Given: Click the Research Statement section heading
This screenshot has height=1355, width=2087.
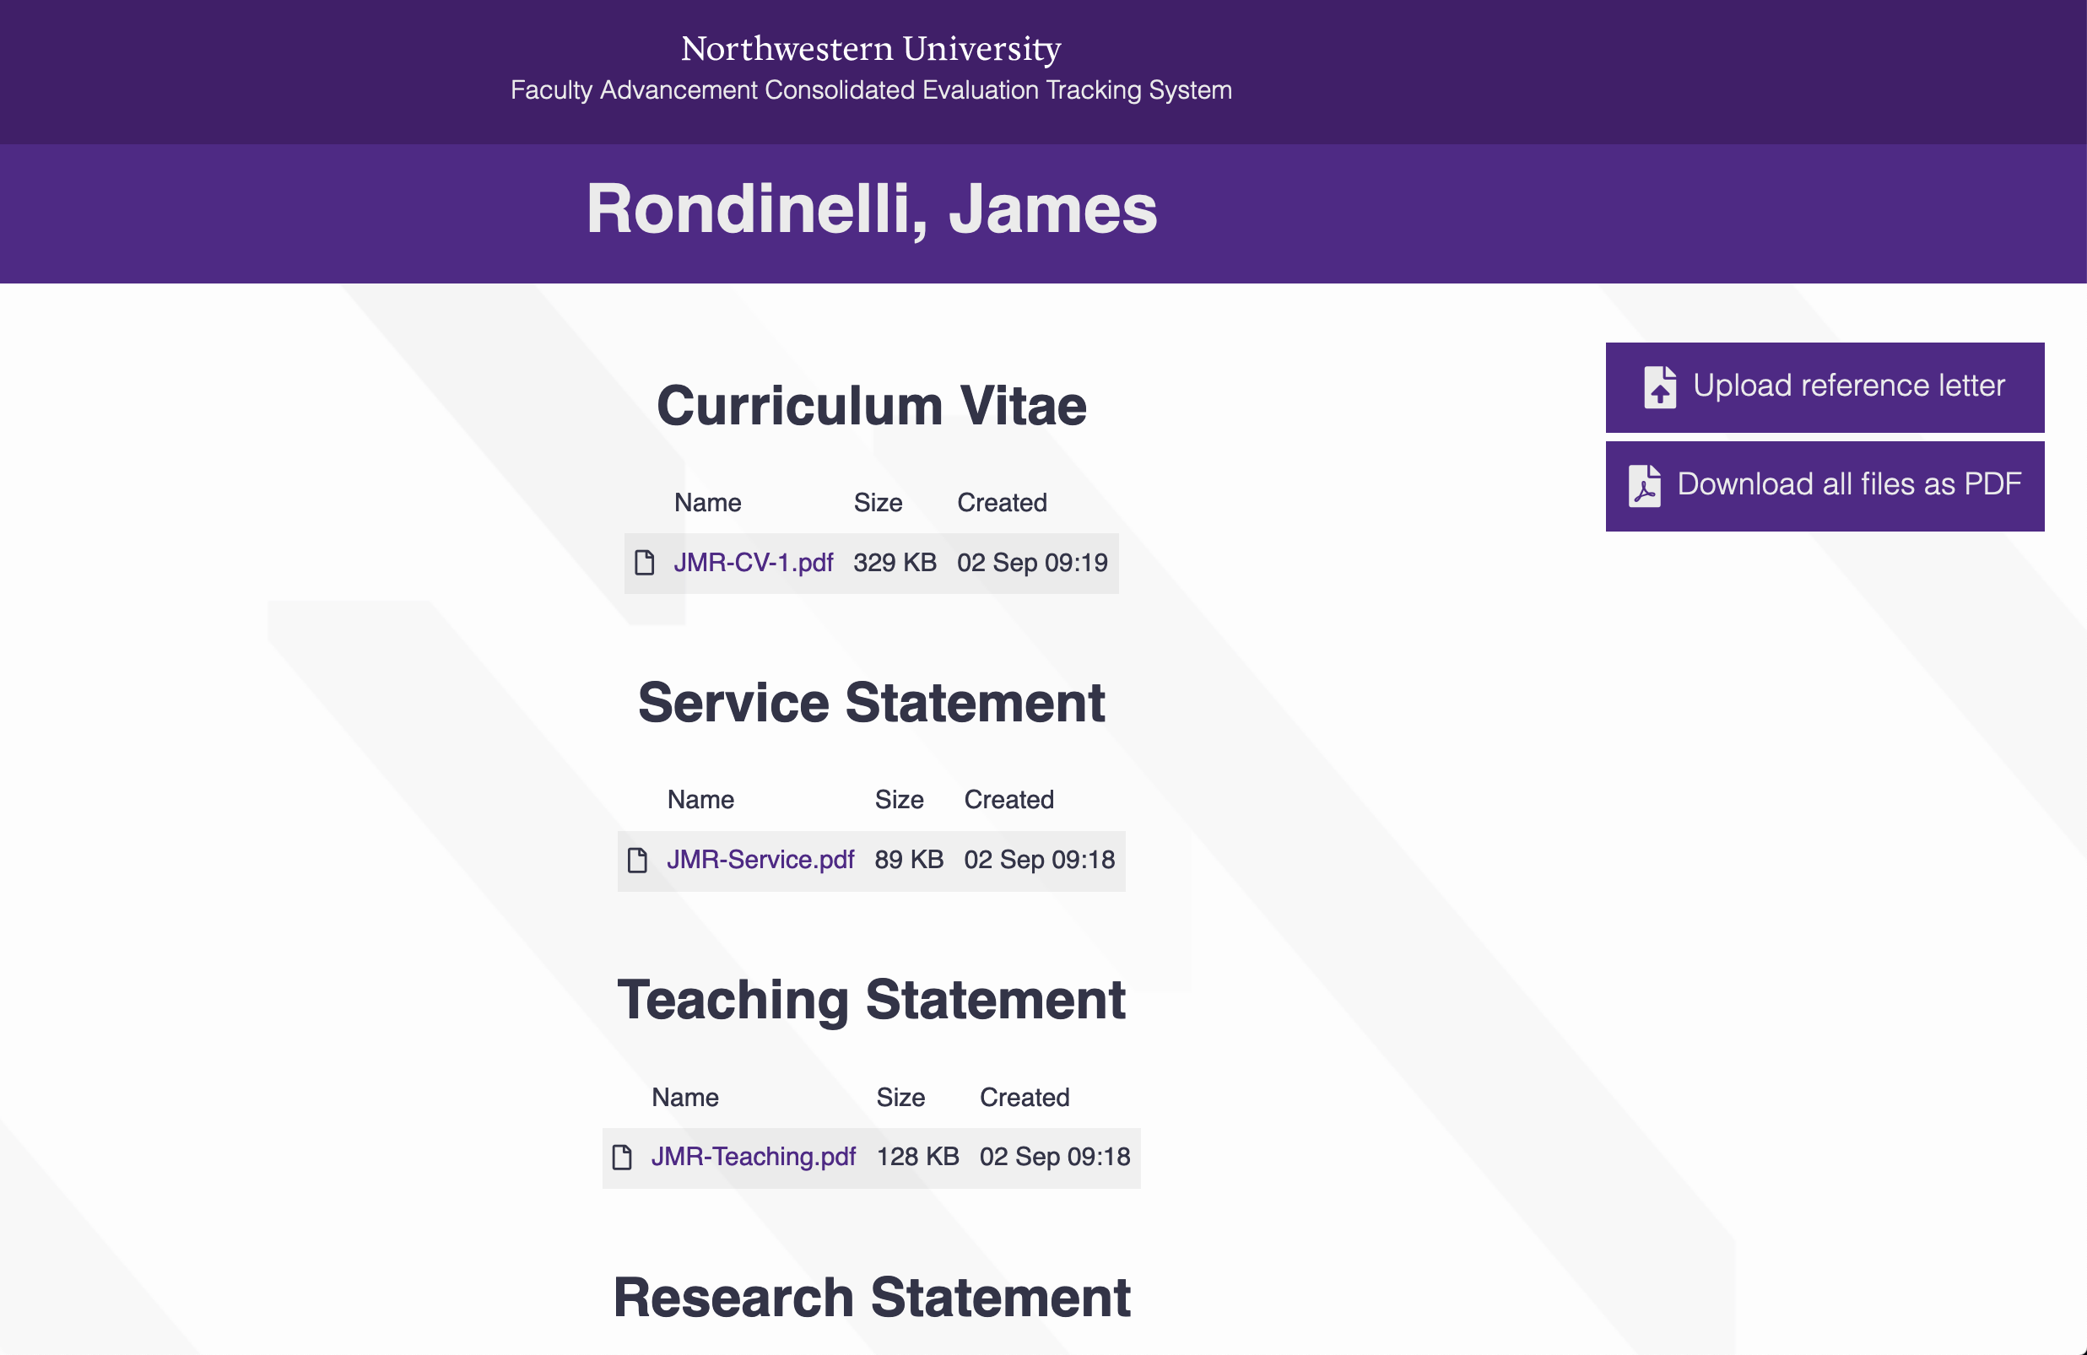Looking at the screenshot, I should [x=871, y=1297].
